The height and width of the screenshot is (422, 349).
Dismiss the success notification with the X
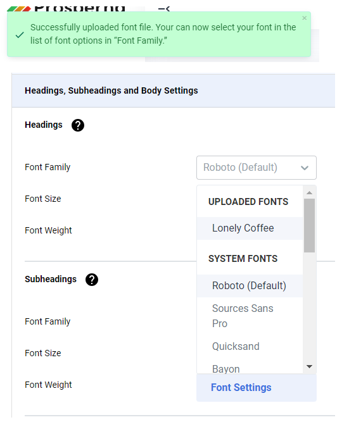click(304, 18)
